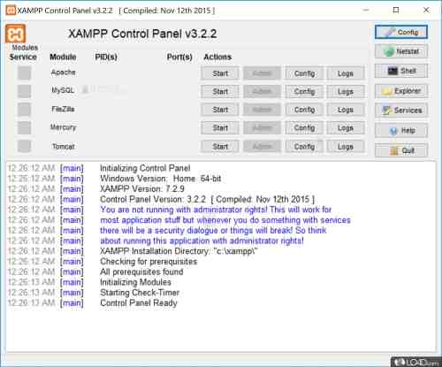Screen dimensions: 442x367
Task: Open Config for the Apache row
Action: coord(304,73)
